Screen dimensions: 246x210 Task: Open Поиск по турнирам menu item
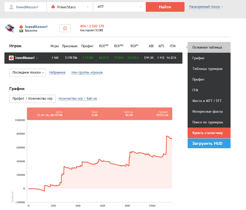pyautogui.click(x=209, y=122)
